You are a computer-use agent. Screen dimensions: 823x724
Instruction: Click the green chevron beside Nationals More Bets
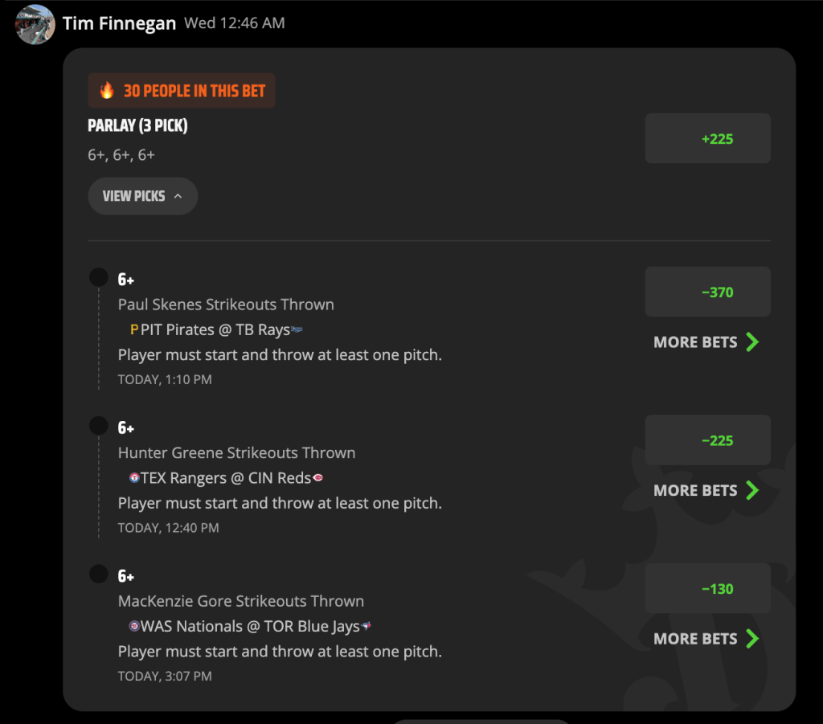[752, 639]
